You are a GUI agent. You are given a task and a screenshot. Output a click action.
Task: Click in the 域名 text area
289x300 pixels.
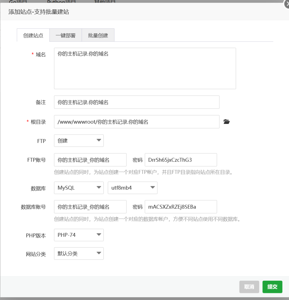145,69
